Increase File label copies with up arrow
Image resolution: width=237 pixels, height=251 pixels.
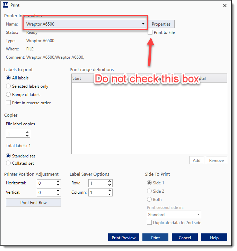[x=27, y=132]
